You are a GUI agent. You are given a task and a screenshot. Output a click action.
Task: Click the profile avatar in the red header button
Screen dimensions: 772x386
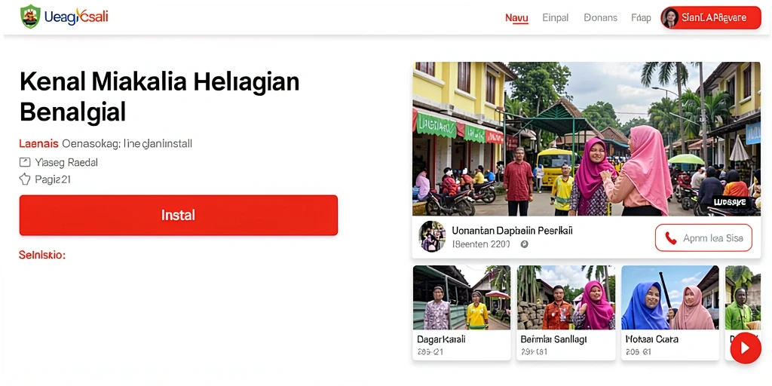click(x=670, y=18)
